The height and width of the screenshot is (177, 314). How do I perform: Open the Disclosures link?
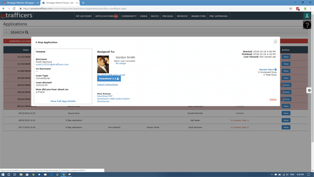point(103,101)
